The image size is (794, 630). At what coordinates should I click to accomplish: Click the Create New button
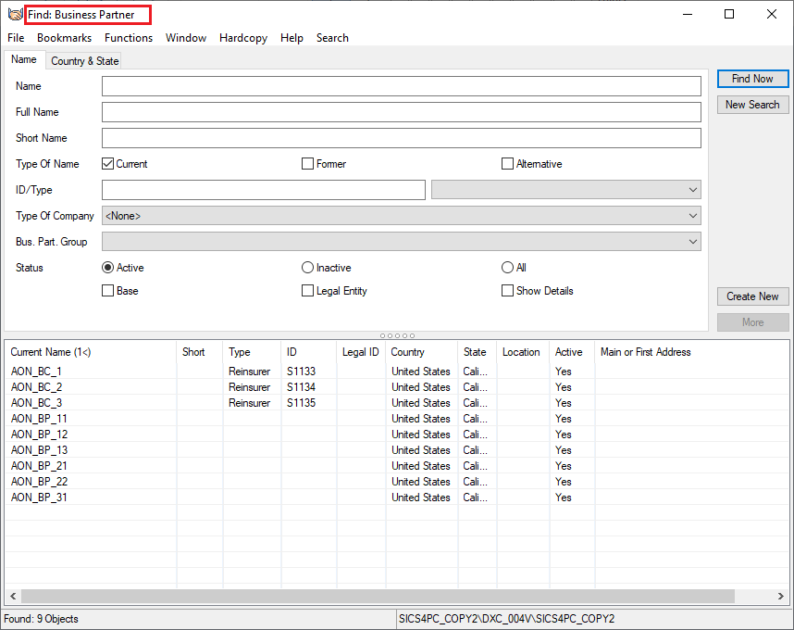click(x=752, y=296)
